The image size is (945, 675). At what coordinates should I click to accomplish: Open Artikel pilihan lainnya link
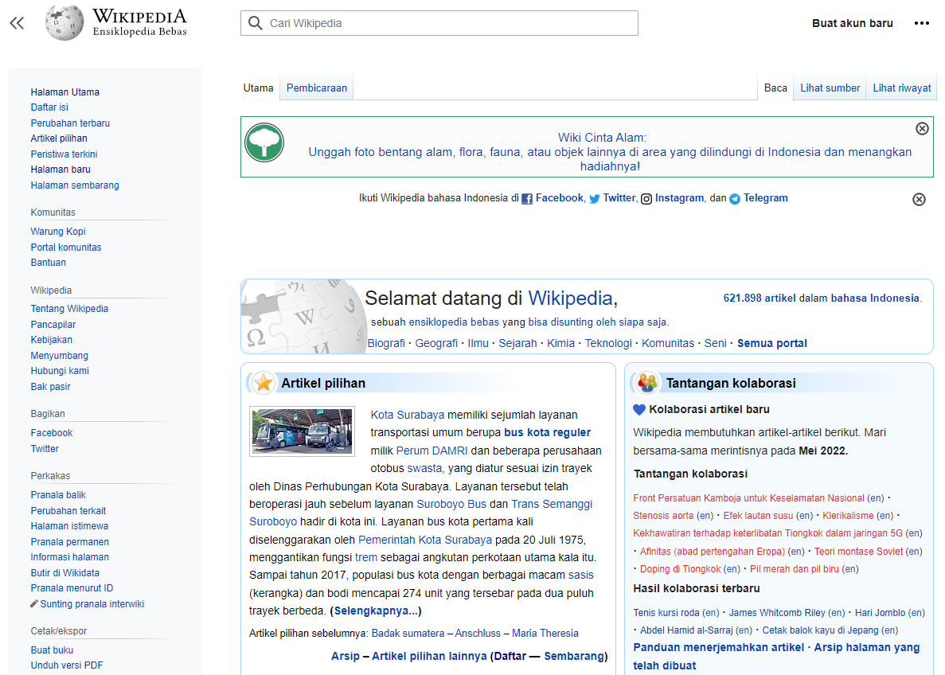429,656
